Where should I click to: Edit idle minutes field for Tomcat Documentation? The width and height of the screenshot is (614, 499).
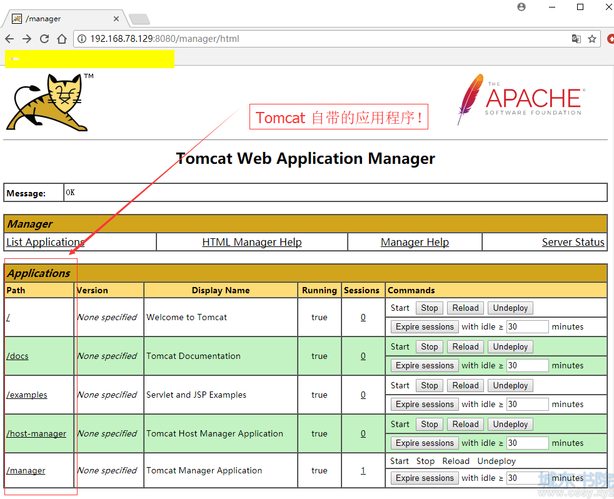click(528, 365)
